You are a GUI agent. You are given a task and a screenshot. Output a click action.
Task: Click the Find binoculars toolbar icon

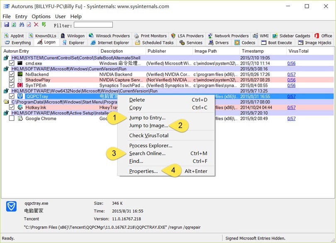[x=22, y=25]
